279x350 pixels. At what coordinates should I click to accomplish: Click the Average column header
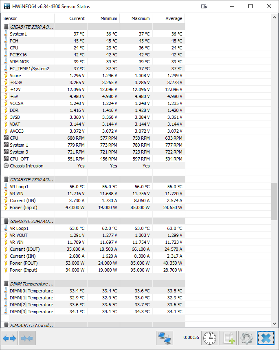(169, 18)
